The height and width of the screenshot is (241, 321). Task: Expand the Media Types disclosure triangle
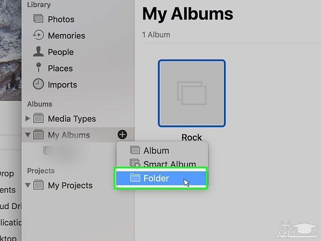point(28,118)
